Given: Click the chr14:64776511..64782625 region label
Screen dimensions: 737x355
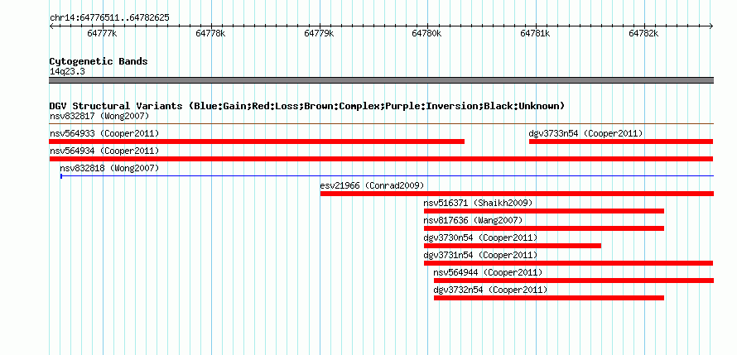Looking at the screenshot, I should 109,18.
